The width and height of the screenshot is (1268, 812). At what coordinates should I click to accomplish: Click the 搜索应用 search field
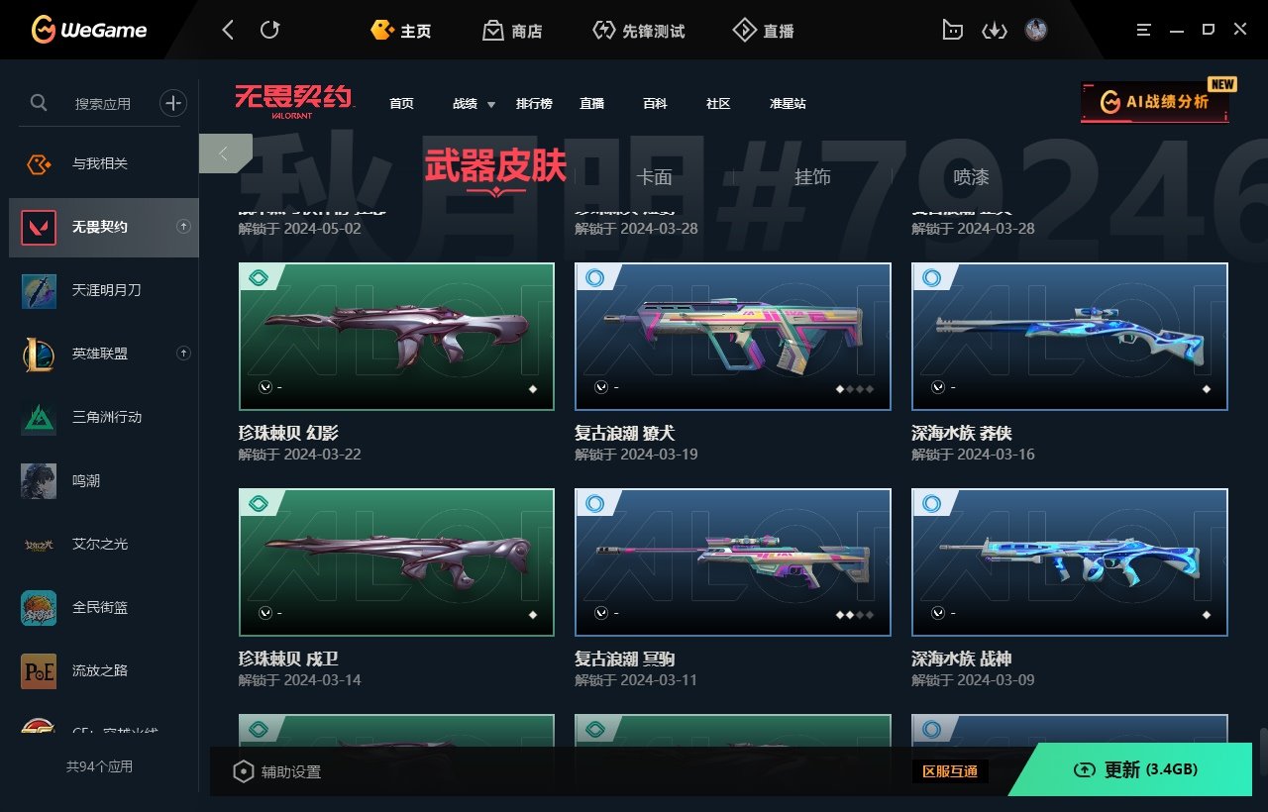[102, 103]
